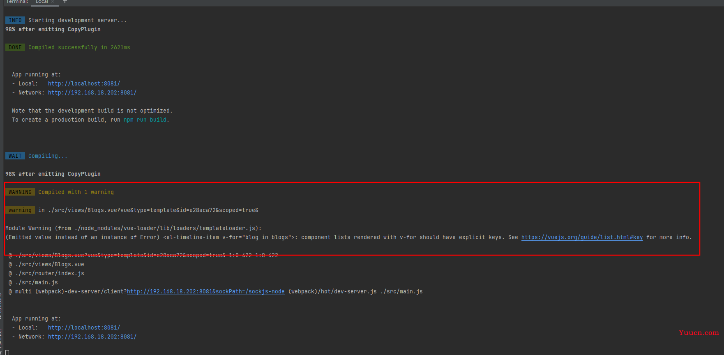The image size is (724, 355).
Task: Click first '98% after emitting CopyPlugin' line
Action: click(x=53, y=29)
